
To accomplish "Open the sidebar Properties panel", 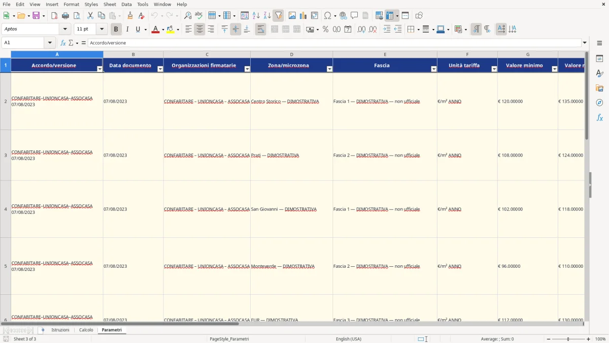I will (599, 58).
